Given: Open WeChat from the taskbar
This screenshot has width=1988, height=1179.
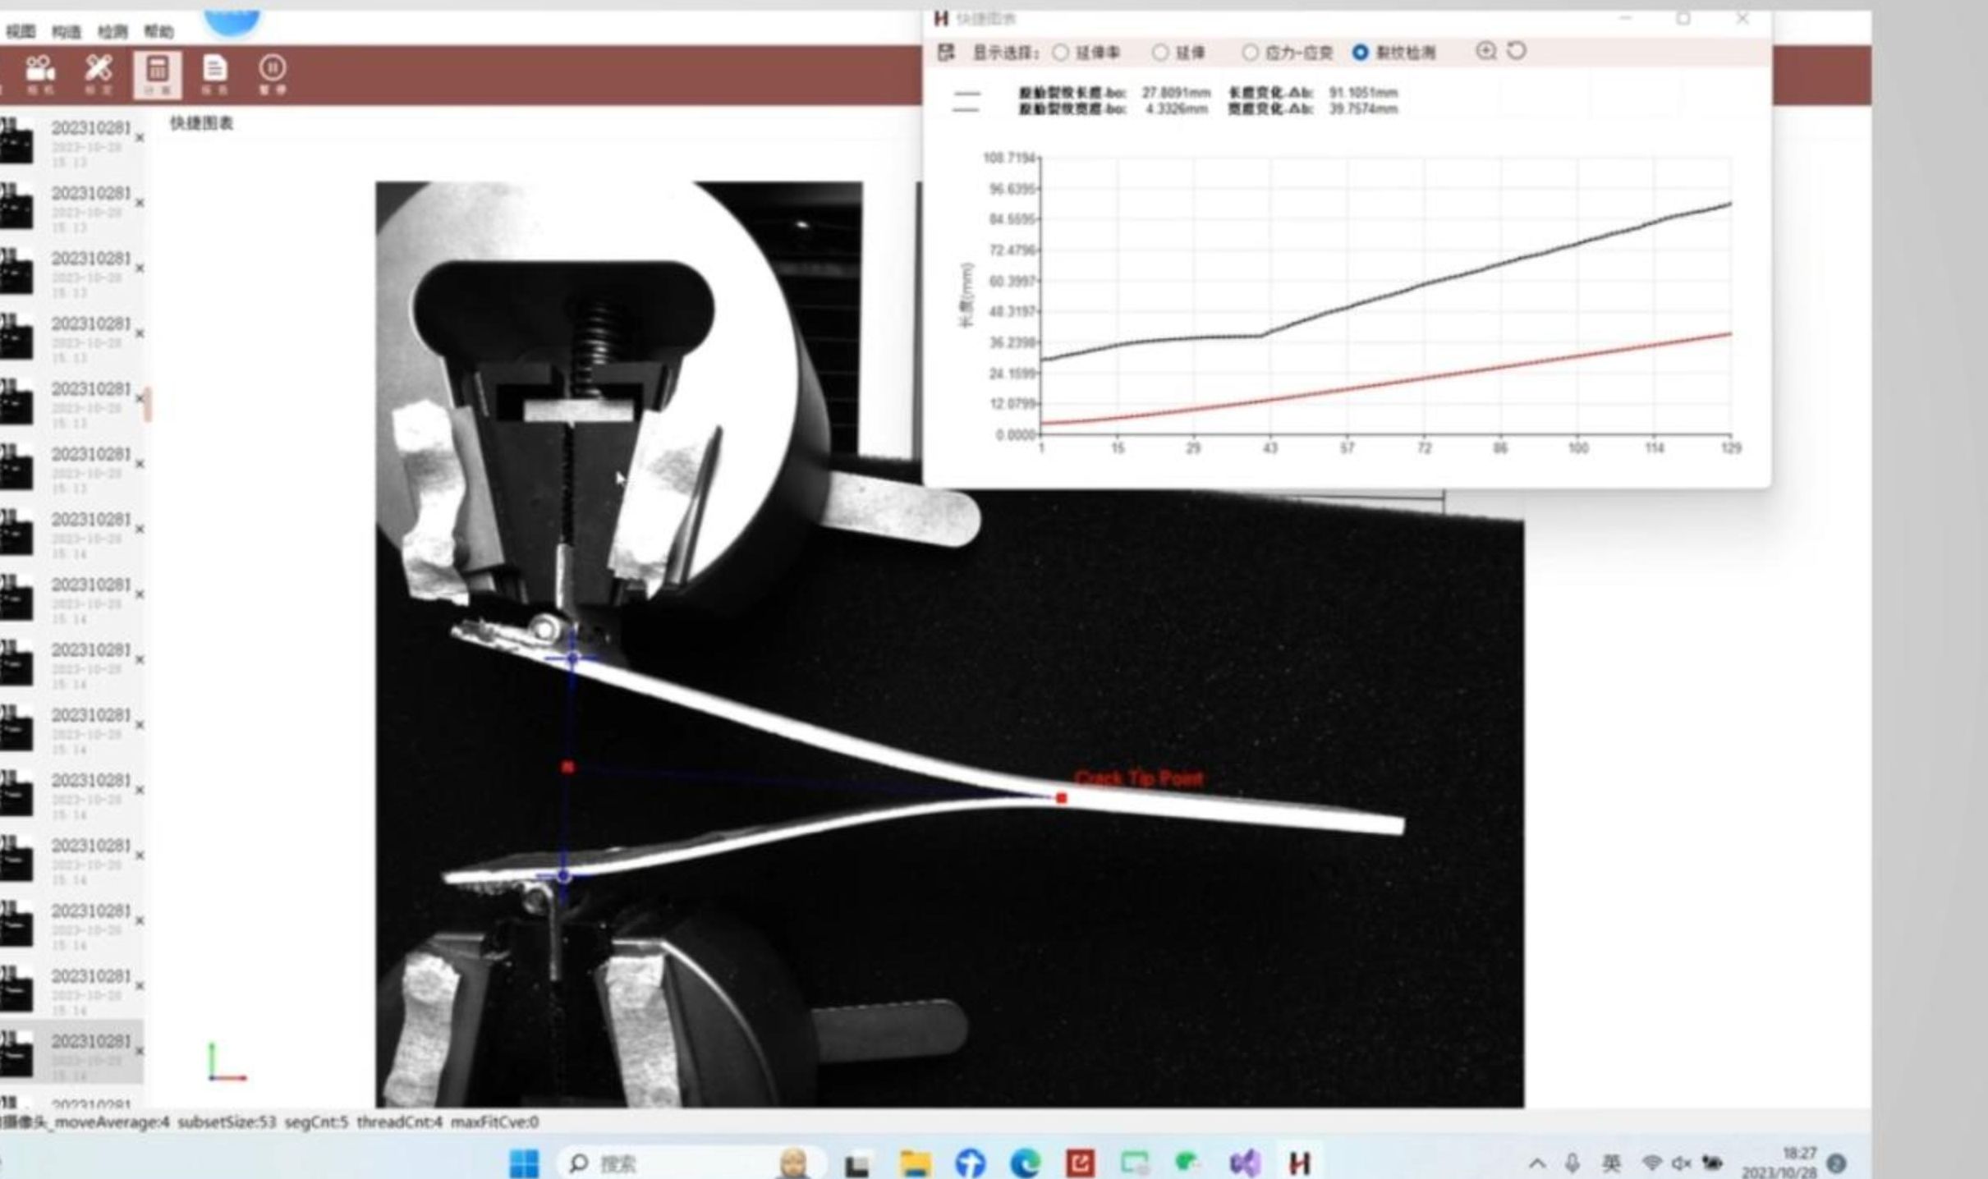Looking at the screenshot, I should (x=1187, y=1163).
